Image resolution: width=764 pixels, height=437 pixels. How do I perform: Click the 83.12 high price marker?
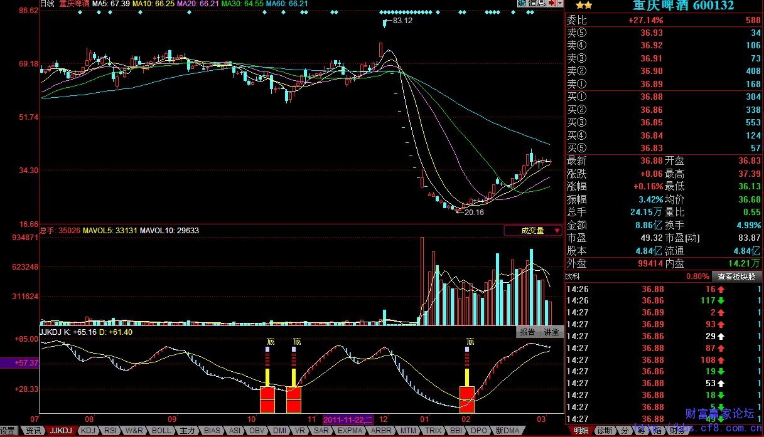(402, 21)
